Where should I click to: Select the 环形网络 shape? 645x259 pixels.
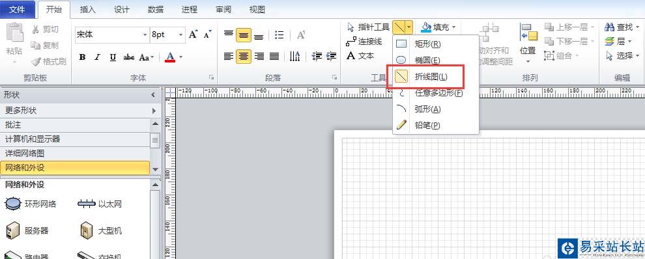(x=31, y=204)
